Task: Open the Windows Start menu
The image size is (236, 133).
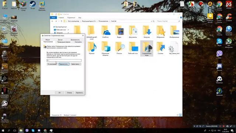Action: tap(3, 130)
